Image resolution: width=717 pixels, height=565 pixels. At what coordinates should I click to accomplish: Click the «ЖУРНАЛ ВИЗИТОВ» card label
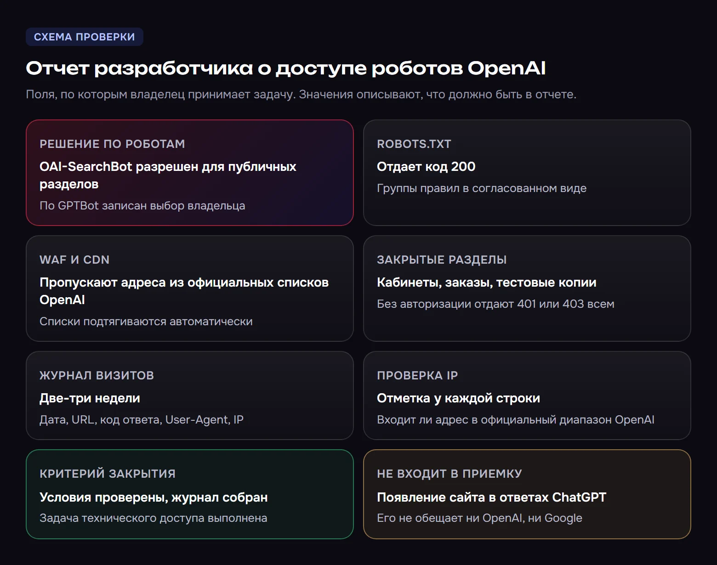pos(97,375)
